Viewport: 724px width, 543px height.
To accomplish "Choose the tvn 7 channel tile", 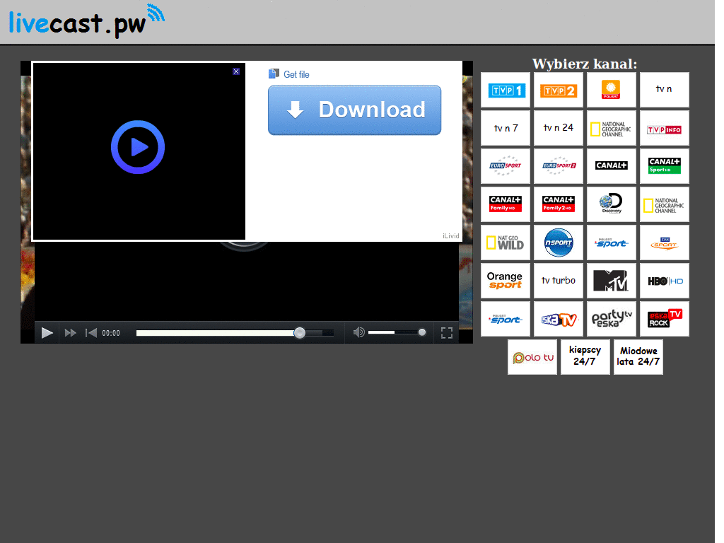I will (x=506, y=128).
